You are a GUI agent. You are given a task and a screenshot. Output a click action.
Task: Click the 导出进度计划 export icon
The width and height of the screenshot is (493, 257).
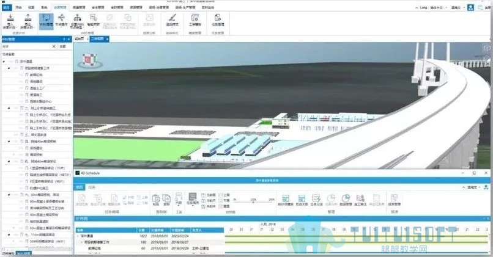click(x=28, y=18)
